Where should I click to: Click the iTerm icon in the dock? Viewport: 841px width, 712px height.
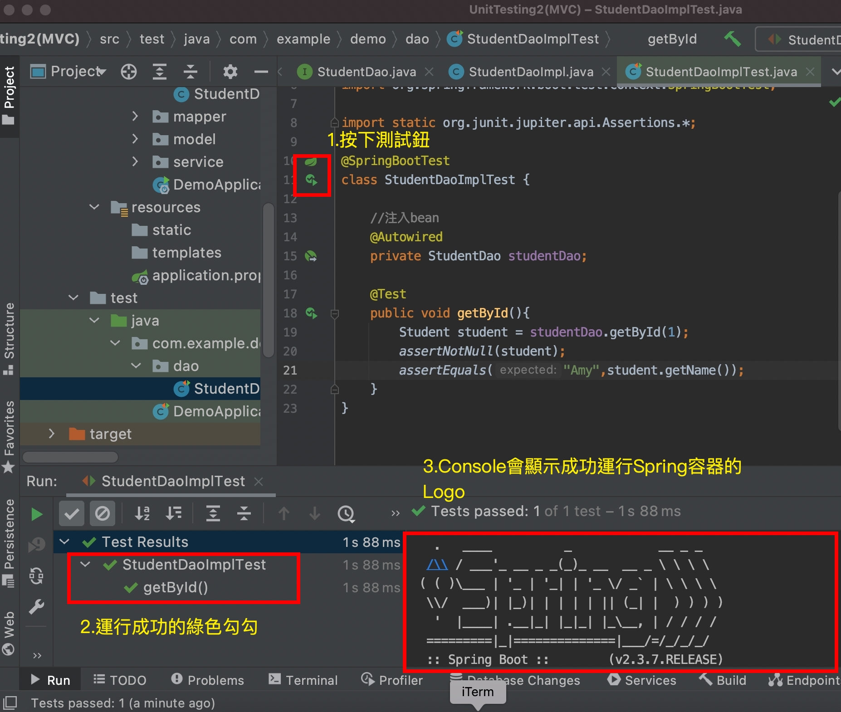(x=478, y=692)
